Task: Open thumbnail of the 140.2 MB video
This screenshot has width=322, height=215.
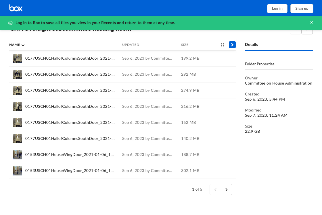Action: point(17,139)
